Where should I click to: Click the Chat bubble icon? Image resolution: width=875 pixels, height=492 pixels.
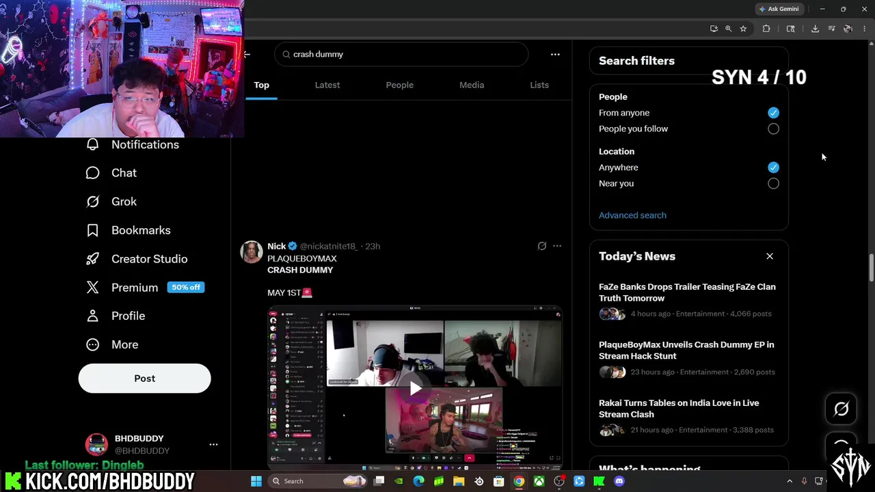point(92,173)
